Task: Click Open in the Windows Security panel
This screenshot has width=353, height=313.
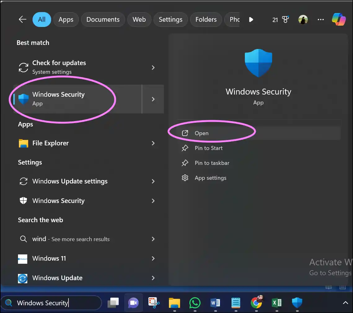Action: coord(258,133)
